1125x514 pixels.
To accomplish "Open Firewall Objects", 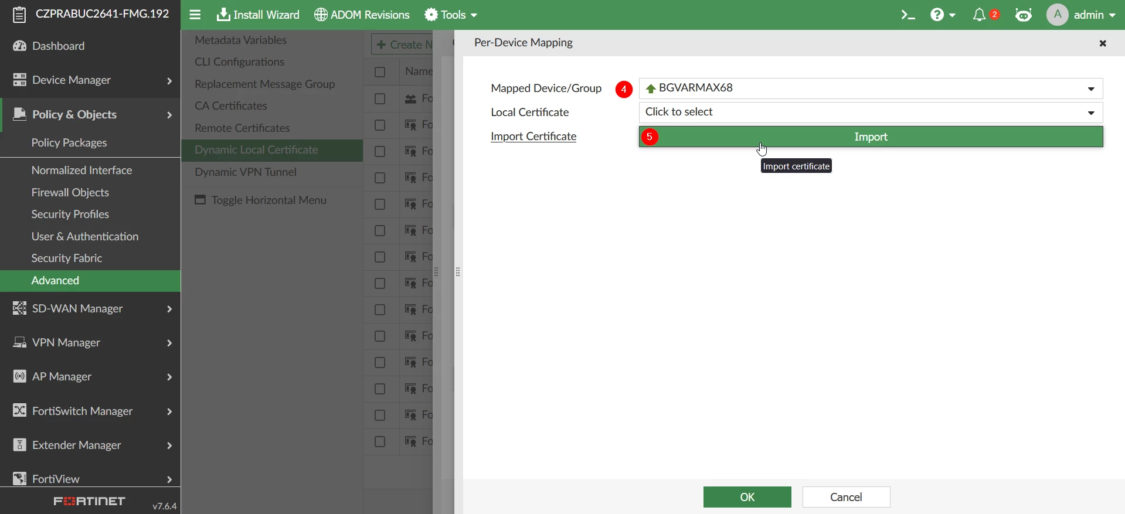I will (70, 192).
